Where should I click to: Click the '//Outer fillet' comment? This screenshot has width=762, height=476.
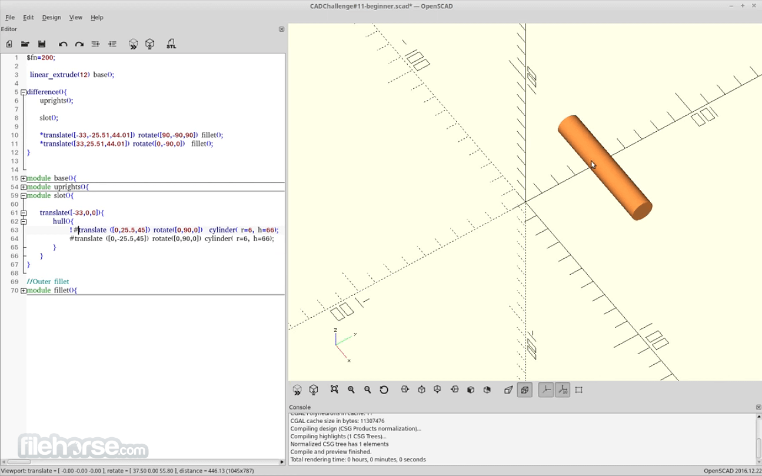coord(48,282)
